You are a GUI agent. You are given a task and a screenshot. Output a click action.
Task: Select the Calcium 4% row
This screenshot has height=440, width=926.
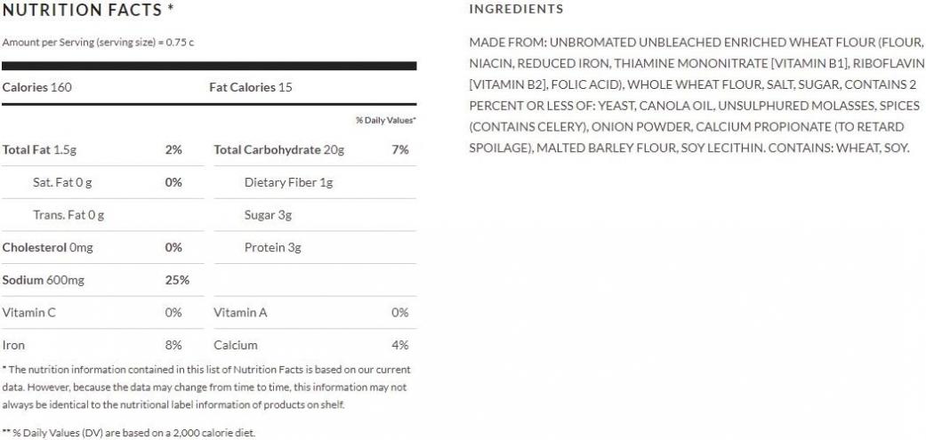tap(316, 345)
